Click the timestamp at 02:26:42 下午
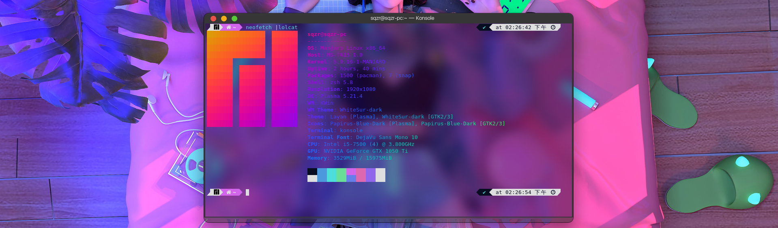This screenshot has width=778, height=228. pyautogui.click(x=521, y=27)
